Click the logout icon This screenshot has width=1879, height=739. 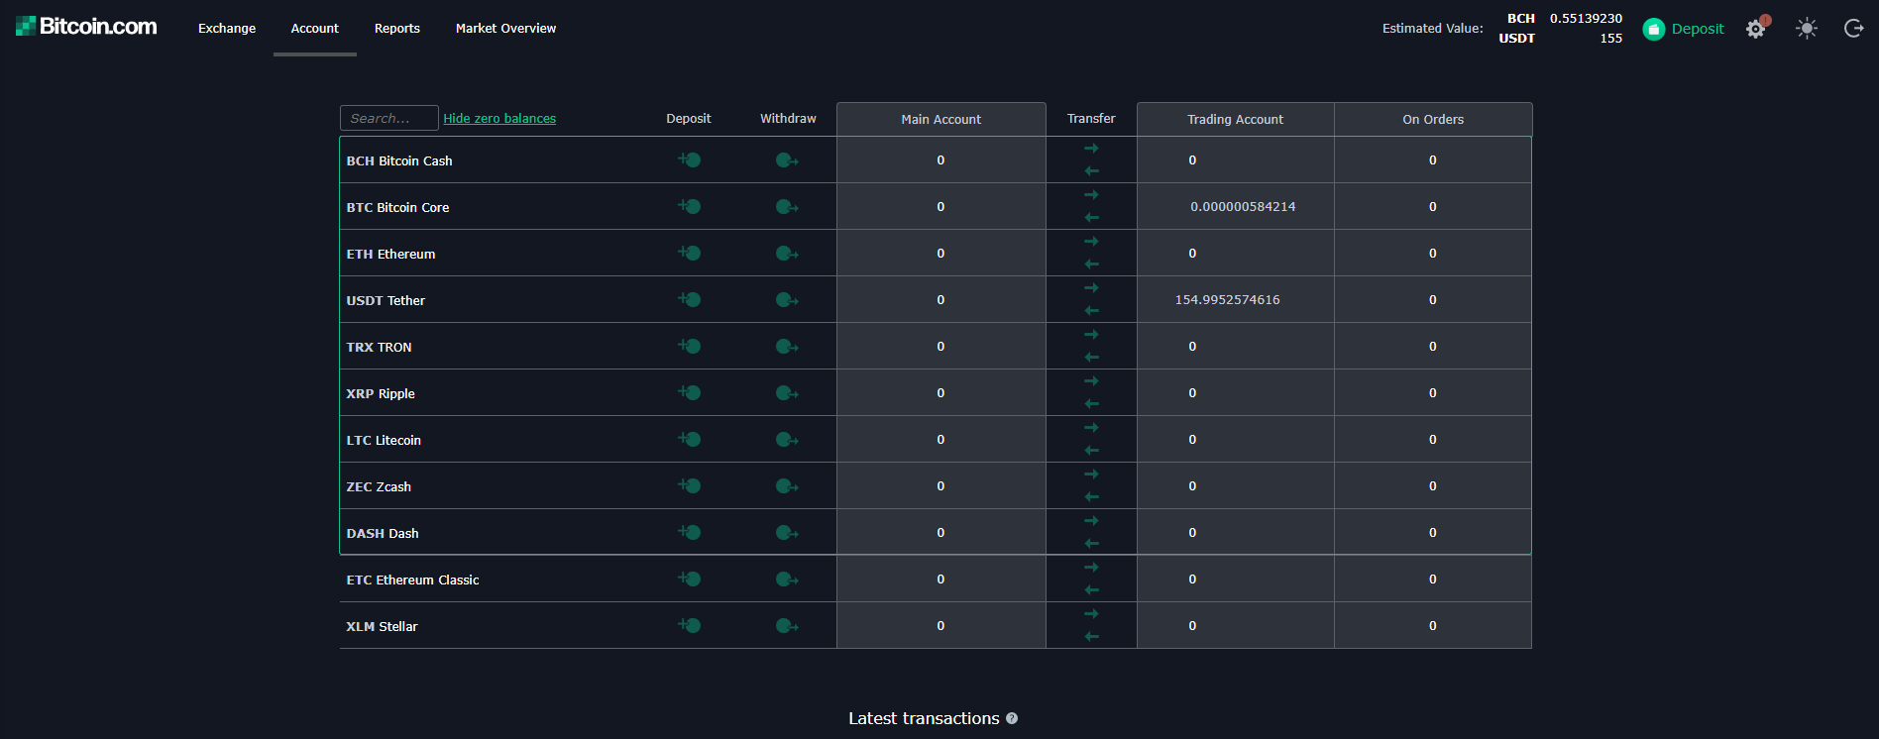(x=1853, y=29)
